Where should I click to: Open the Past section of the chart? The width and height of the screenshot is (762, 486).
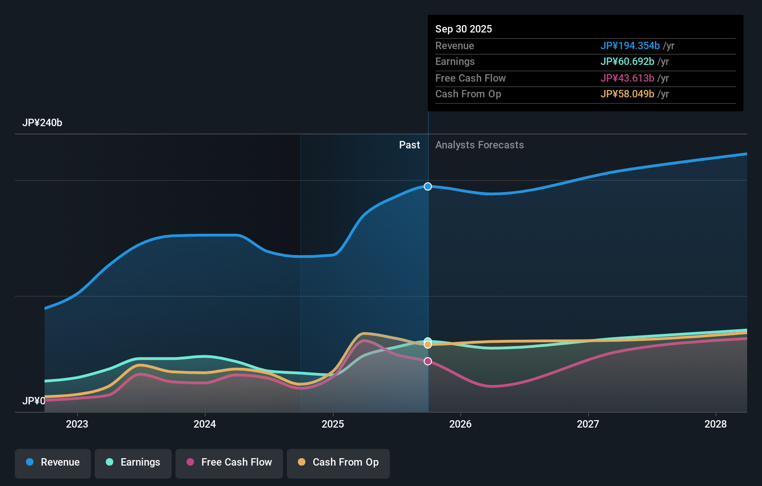[409, 145]
